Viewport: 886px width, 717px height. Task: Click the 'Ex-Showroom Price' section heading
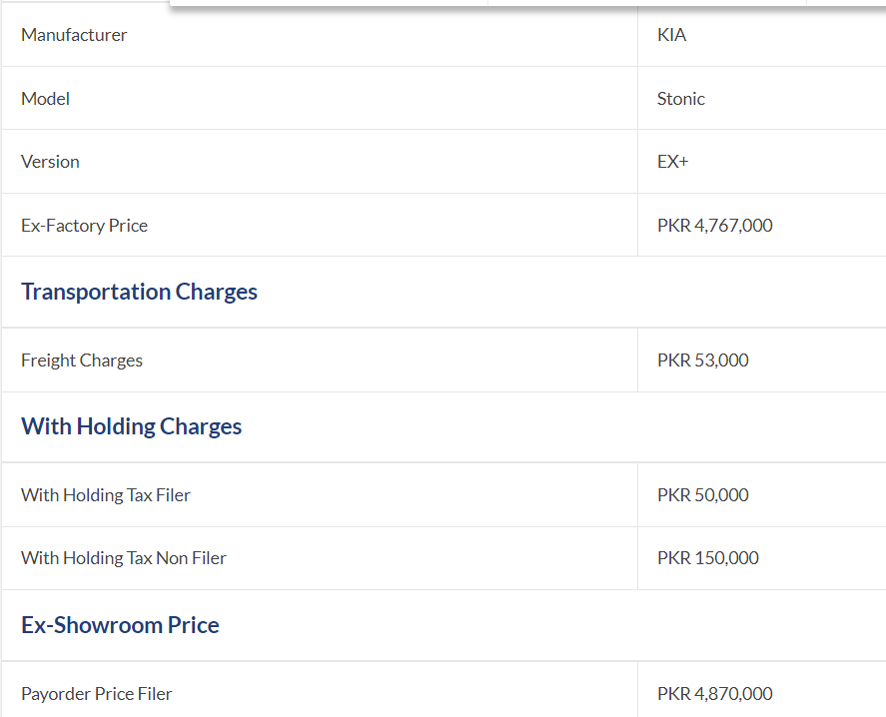click(120, 625)
